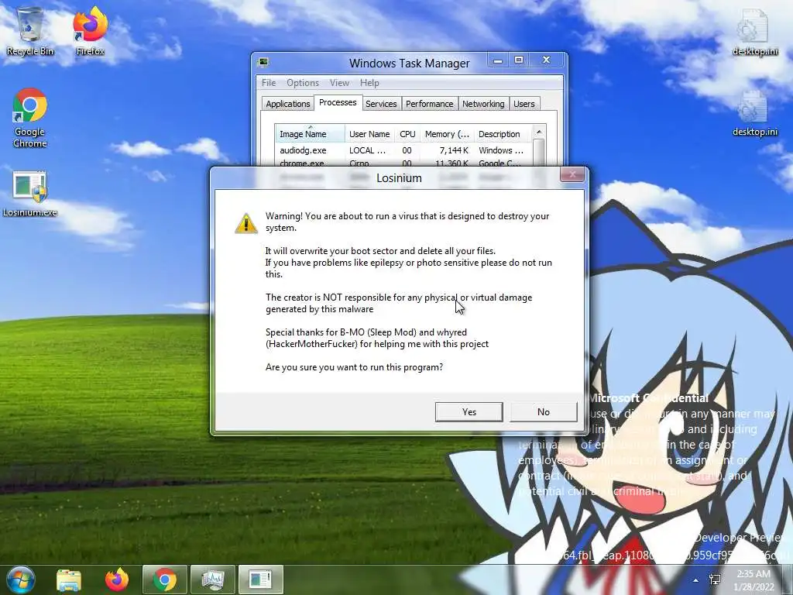Launch Firefox from the desktop shortcut
Viewport: 793px width, 595px height.
point(90,31)
